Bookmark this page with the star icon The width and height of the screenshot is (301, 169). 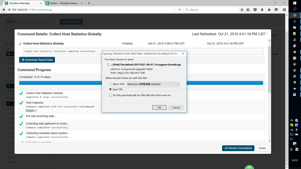tap(242, 10)
